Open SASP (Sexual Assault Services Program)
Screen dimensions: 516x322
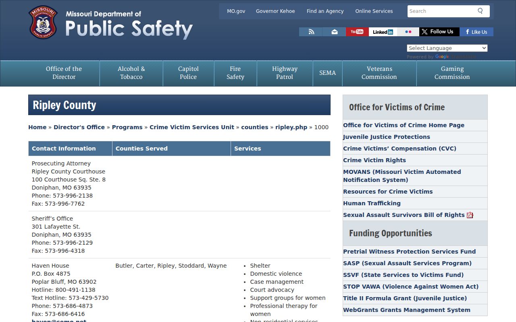(407, 263)
